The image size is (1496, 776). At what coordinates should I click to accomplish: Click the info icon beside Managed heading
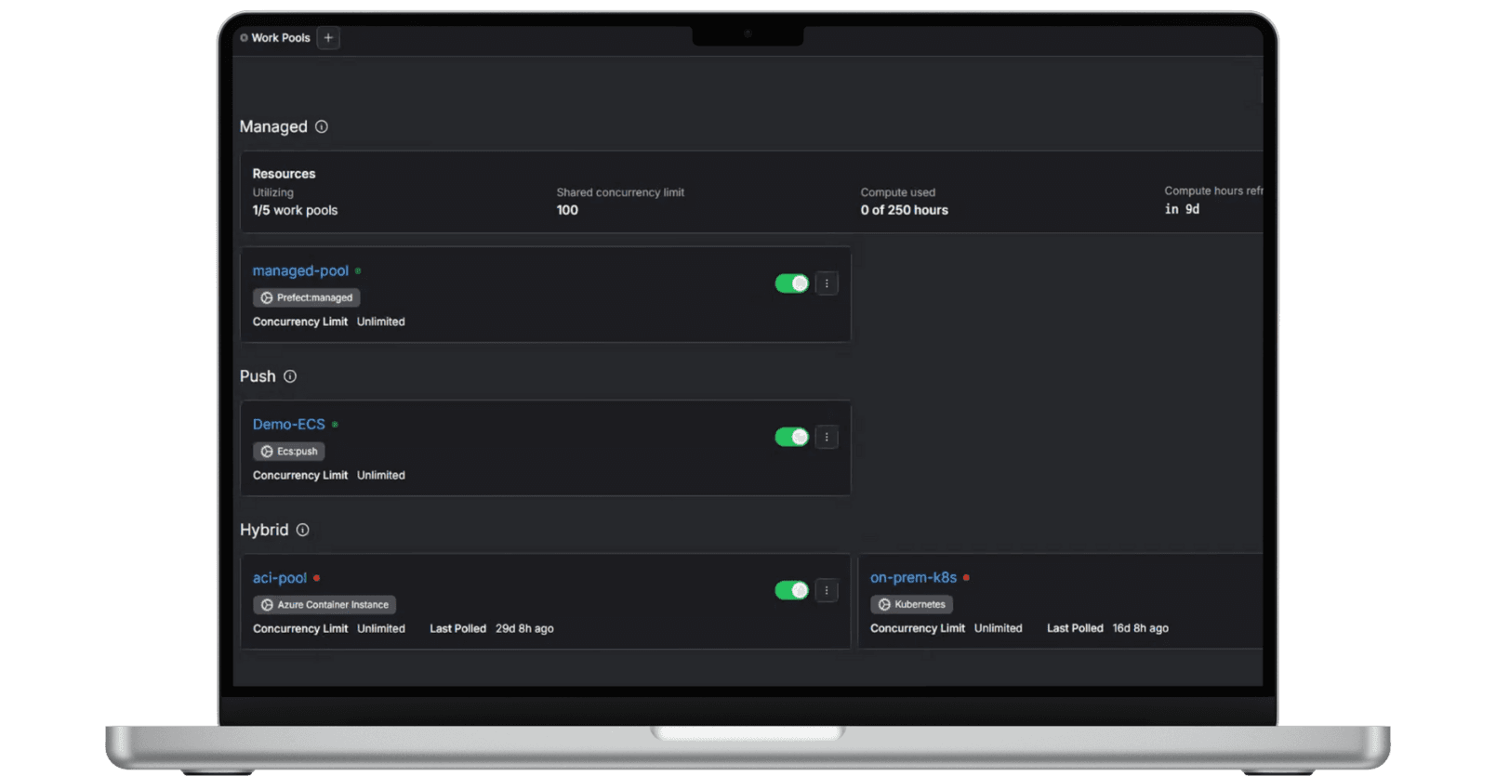[x=322, y=126]
